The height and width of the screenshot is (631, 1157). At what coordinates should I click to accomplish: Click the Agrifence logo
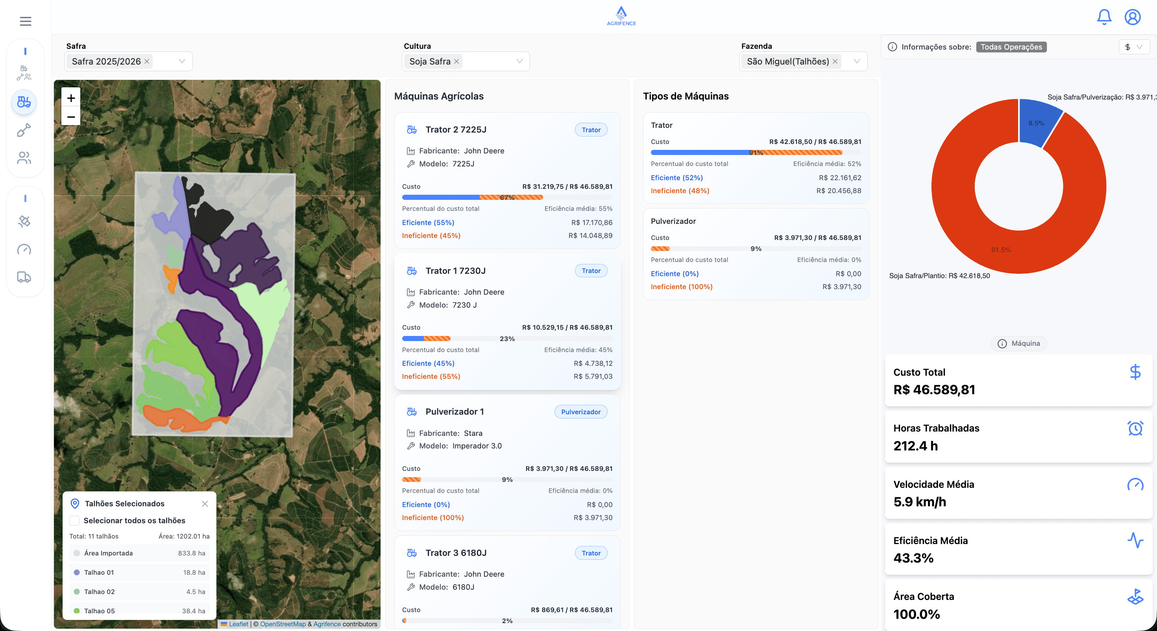point(621,16)
